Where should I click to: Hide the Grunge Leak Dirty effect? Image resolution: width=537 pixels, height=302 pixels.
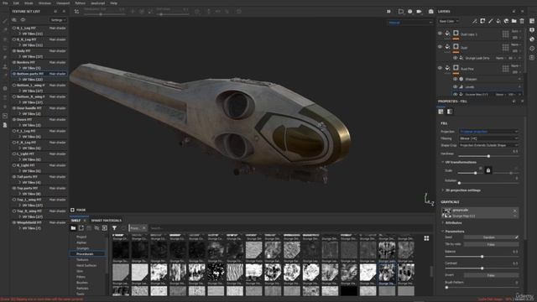[455, 58]
